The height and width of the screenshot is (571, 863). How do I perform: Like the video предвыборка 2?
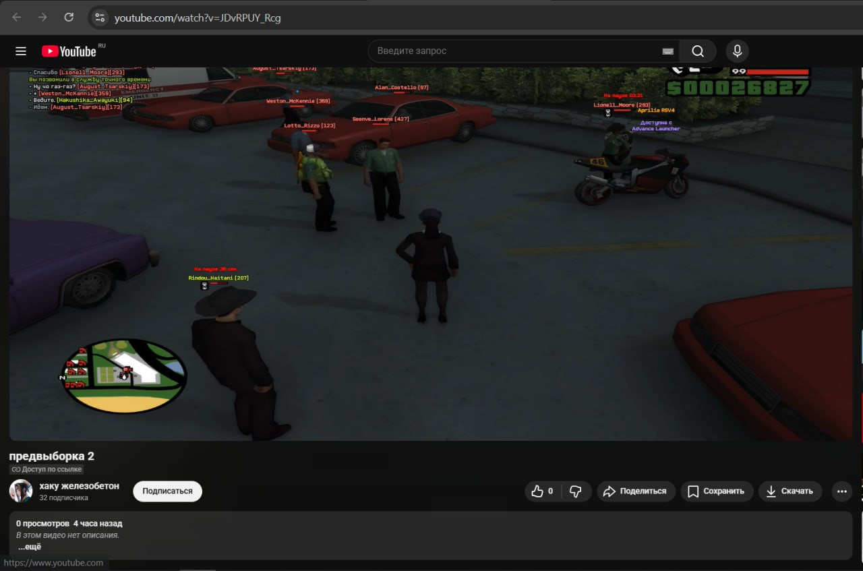coord(542,491)
